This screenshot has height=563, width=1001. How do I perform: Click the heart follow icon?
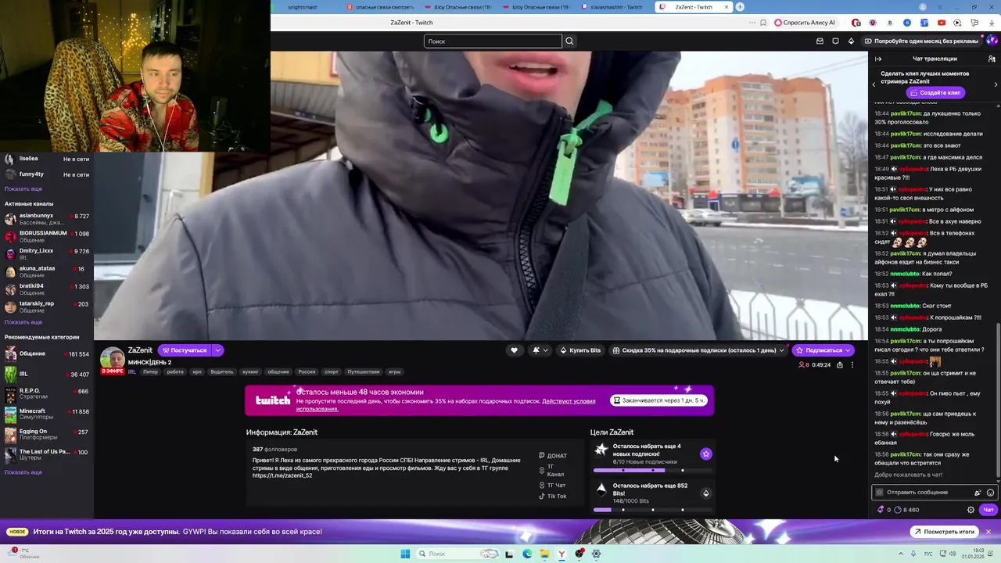pos(514,350)
